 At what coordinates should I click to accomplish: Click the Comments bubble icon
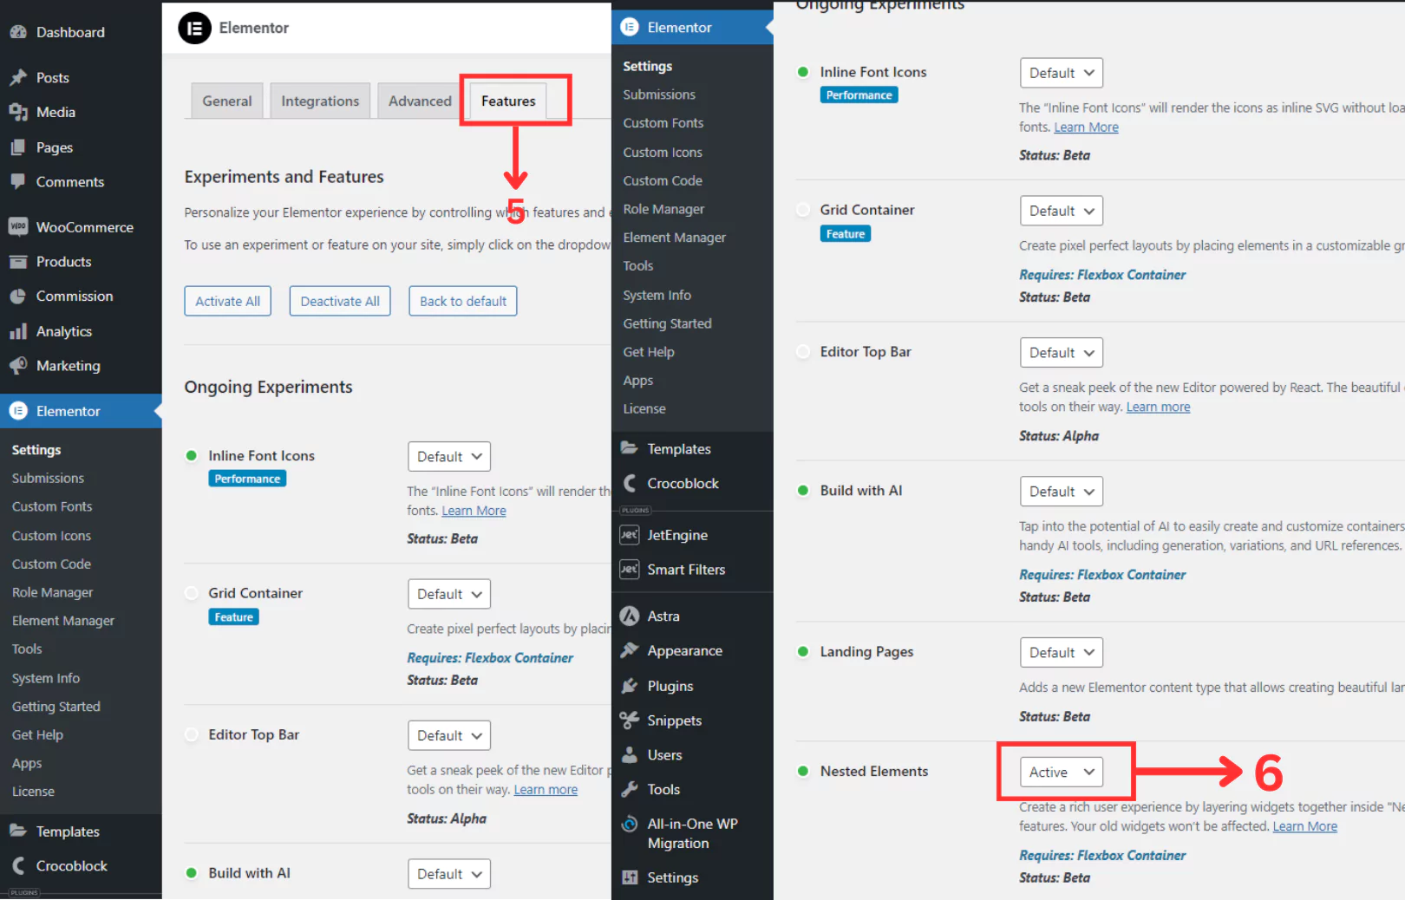click(x=18, y=181)
